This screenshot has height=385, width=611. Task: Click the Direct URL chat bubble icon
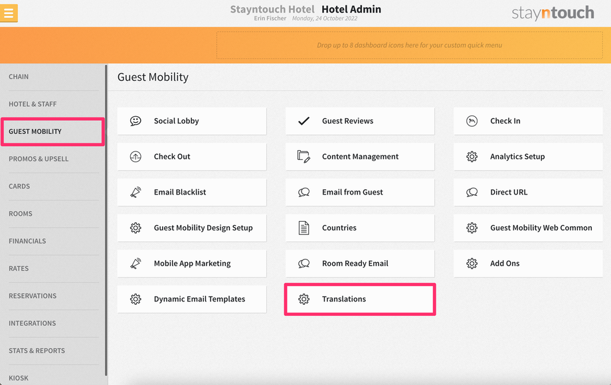(x=472, y=193)
